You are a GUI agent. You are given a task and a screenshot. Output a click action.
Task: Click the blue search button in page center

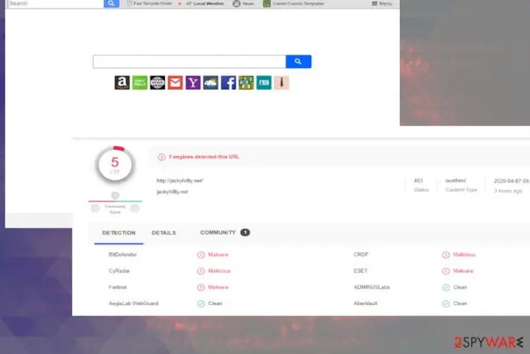click(298, 61)
